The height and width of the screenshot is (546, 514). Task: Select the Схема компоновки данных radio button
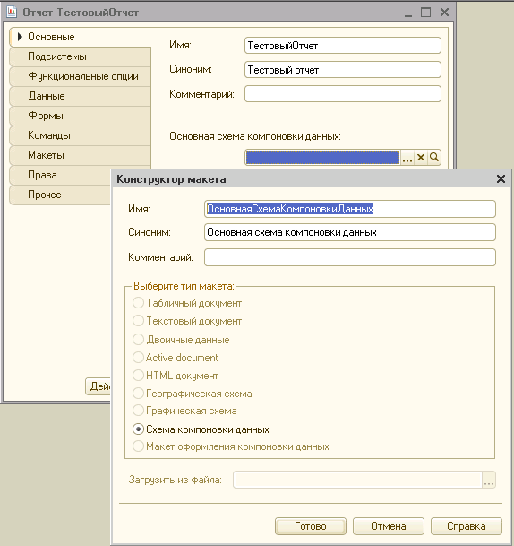pos(138,429)
